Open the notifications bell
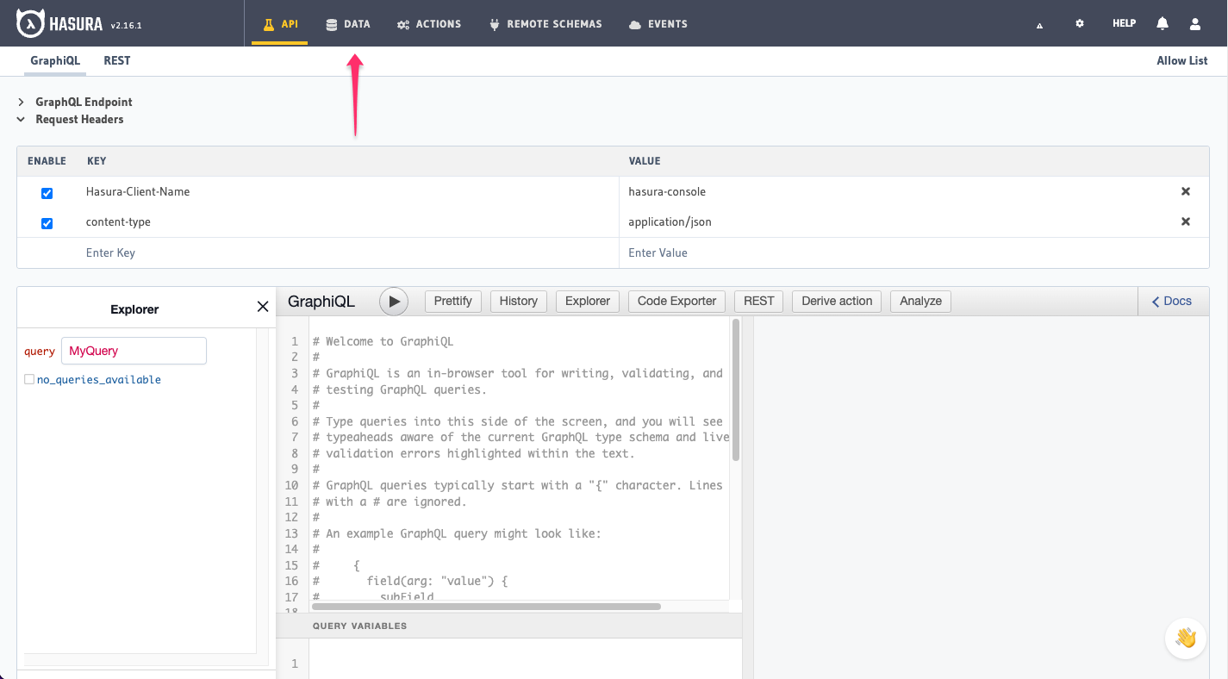 click(1163, 23)
